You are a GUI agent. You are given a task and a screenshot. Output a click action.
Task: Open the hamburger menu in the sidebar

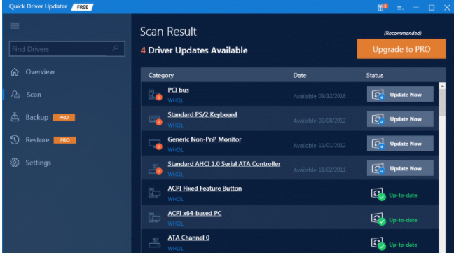point(15,26)
